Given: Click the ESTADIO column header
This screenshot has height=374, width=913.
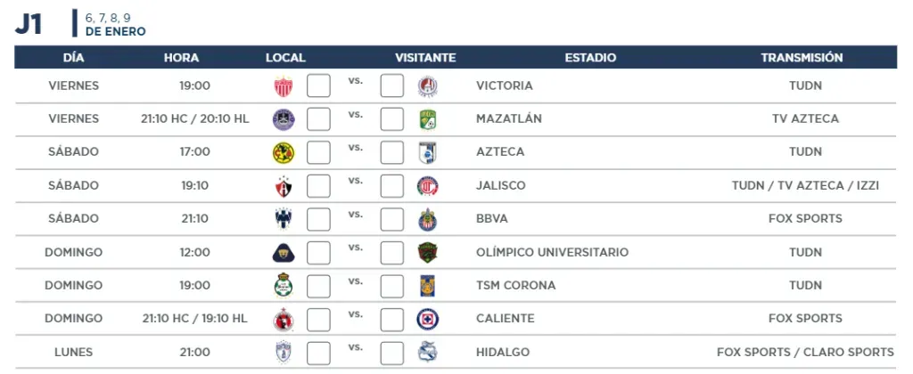Looking at the screenshot, I should [590, 58].
